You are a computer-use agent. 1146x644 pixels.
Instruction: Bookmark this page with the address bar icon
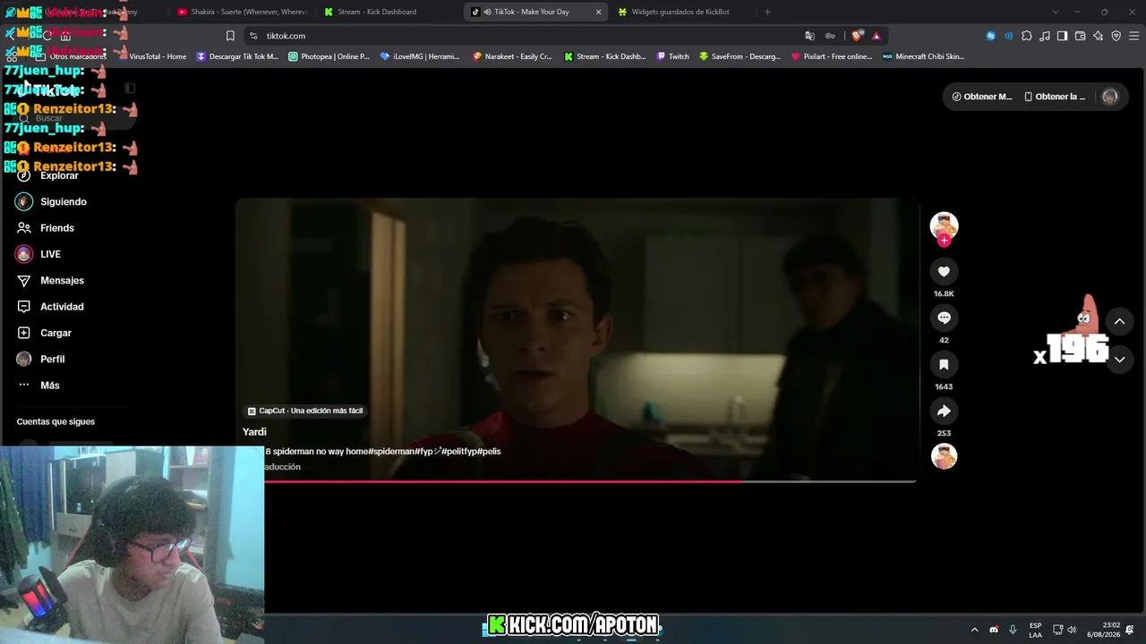pos(230,36)
